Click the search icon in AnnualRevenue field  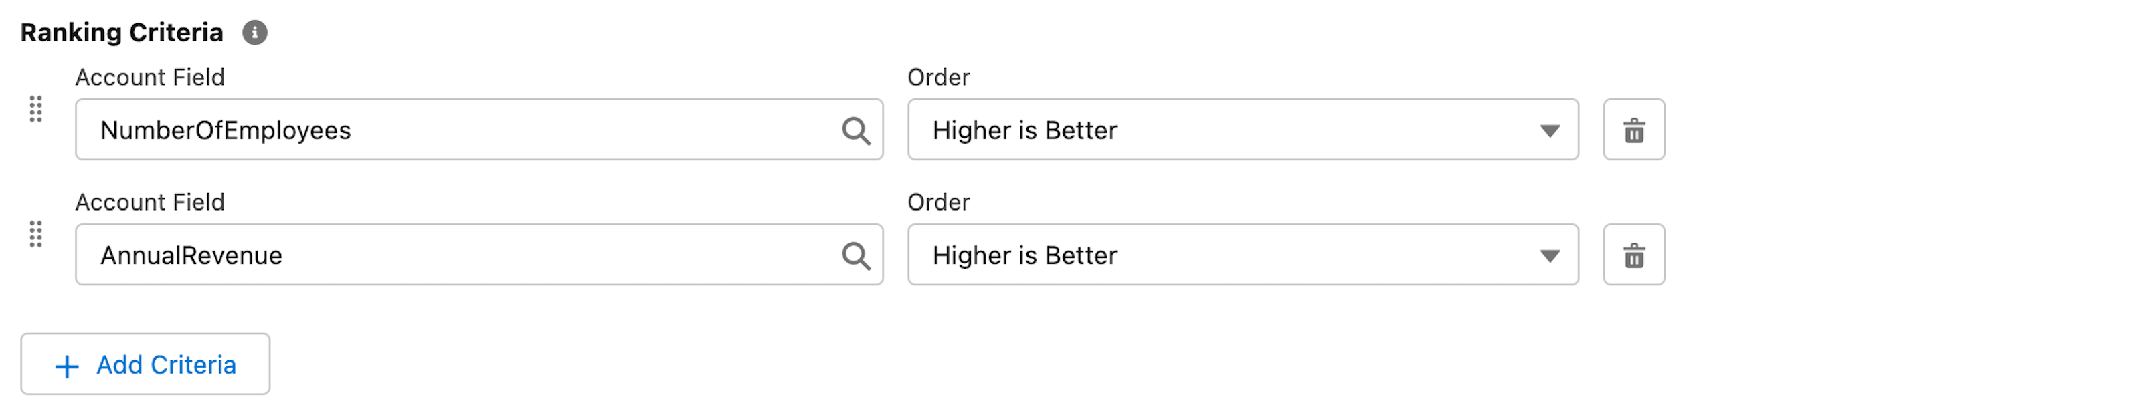(x=856, y=256)
